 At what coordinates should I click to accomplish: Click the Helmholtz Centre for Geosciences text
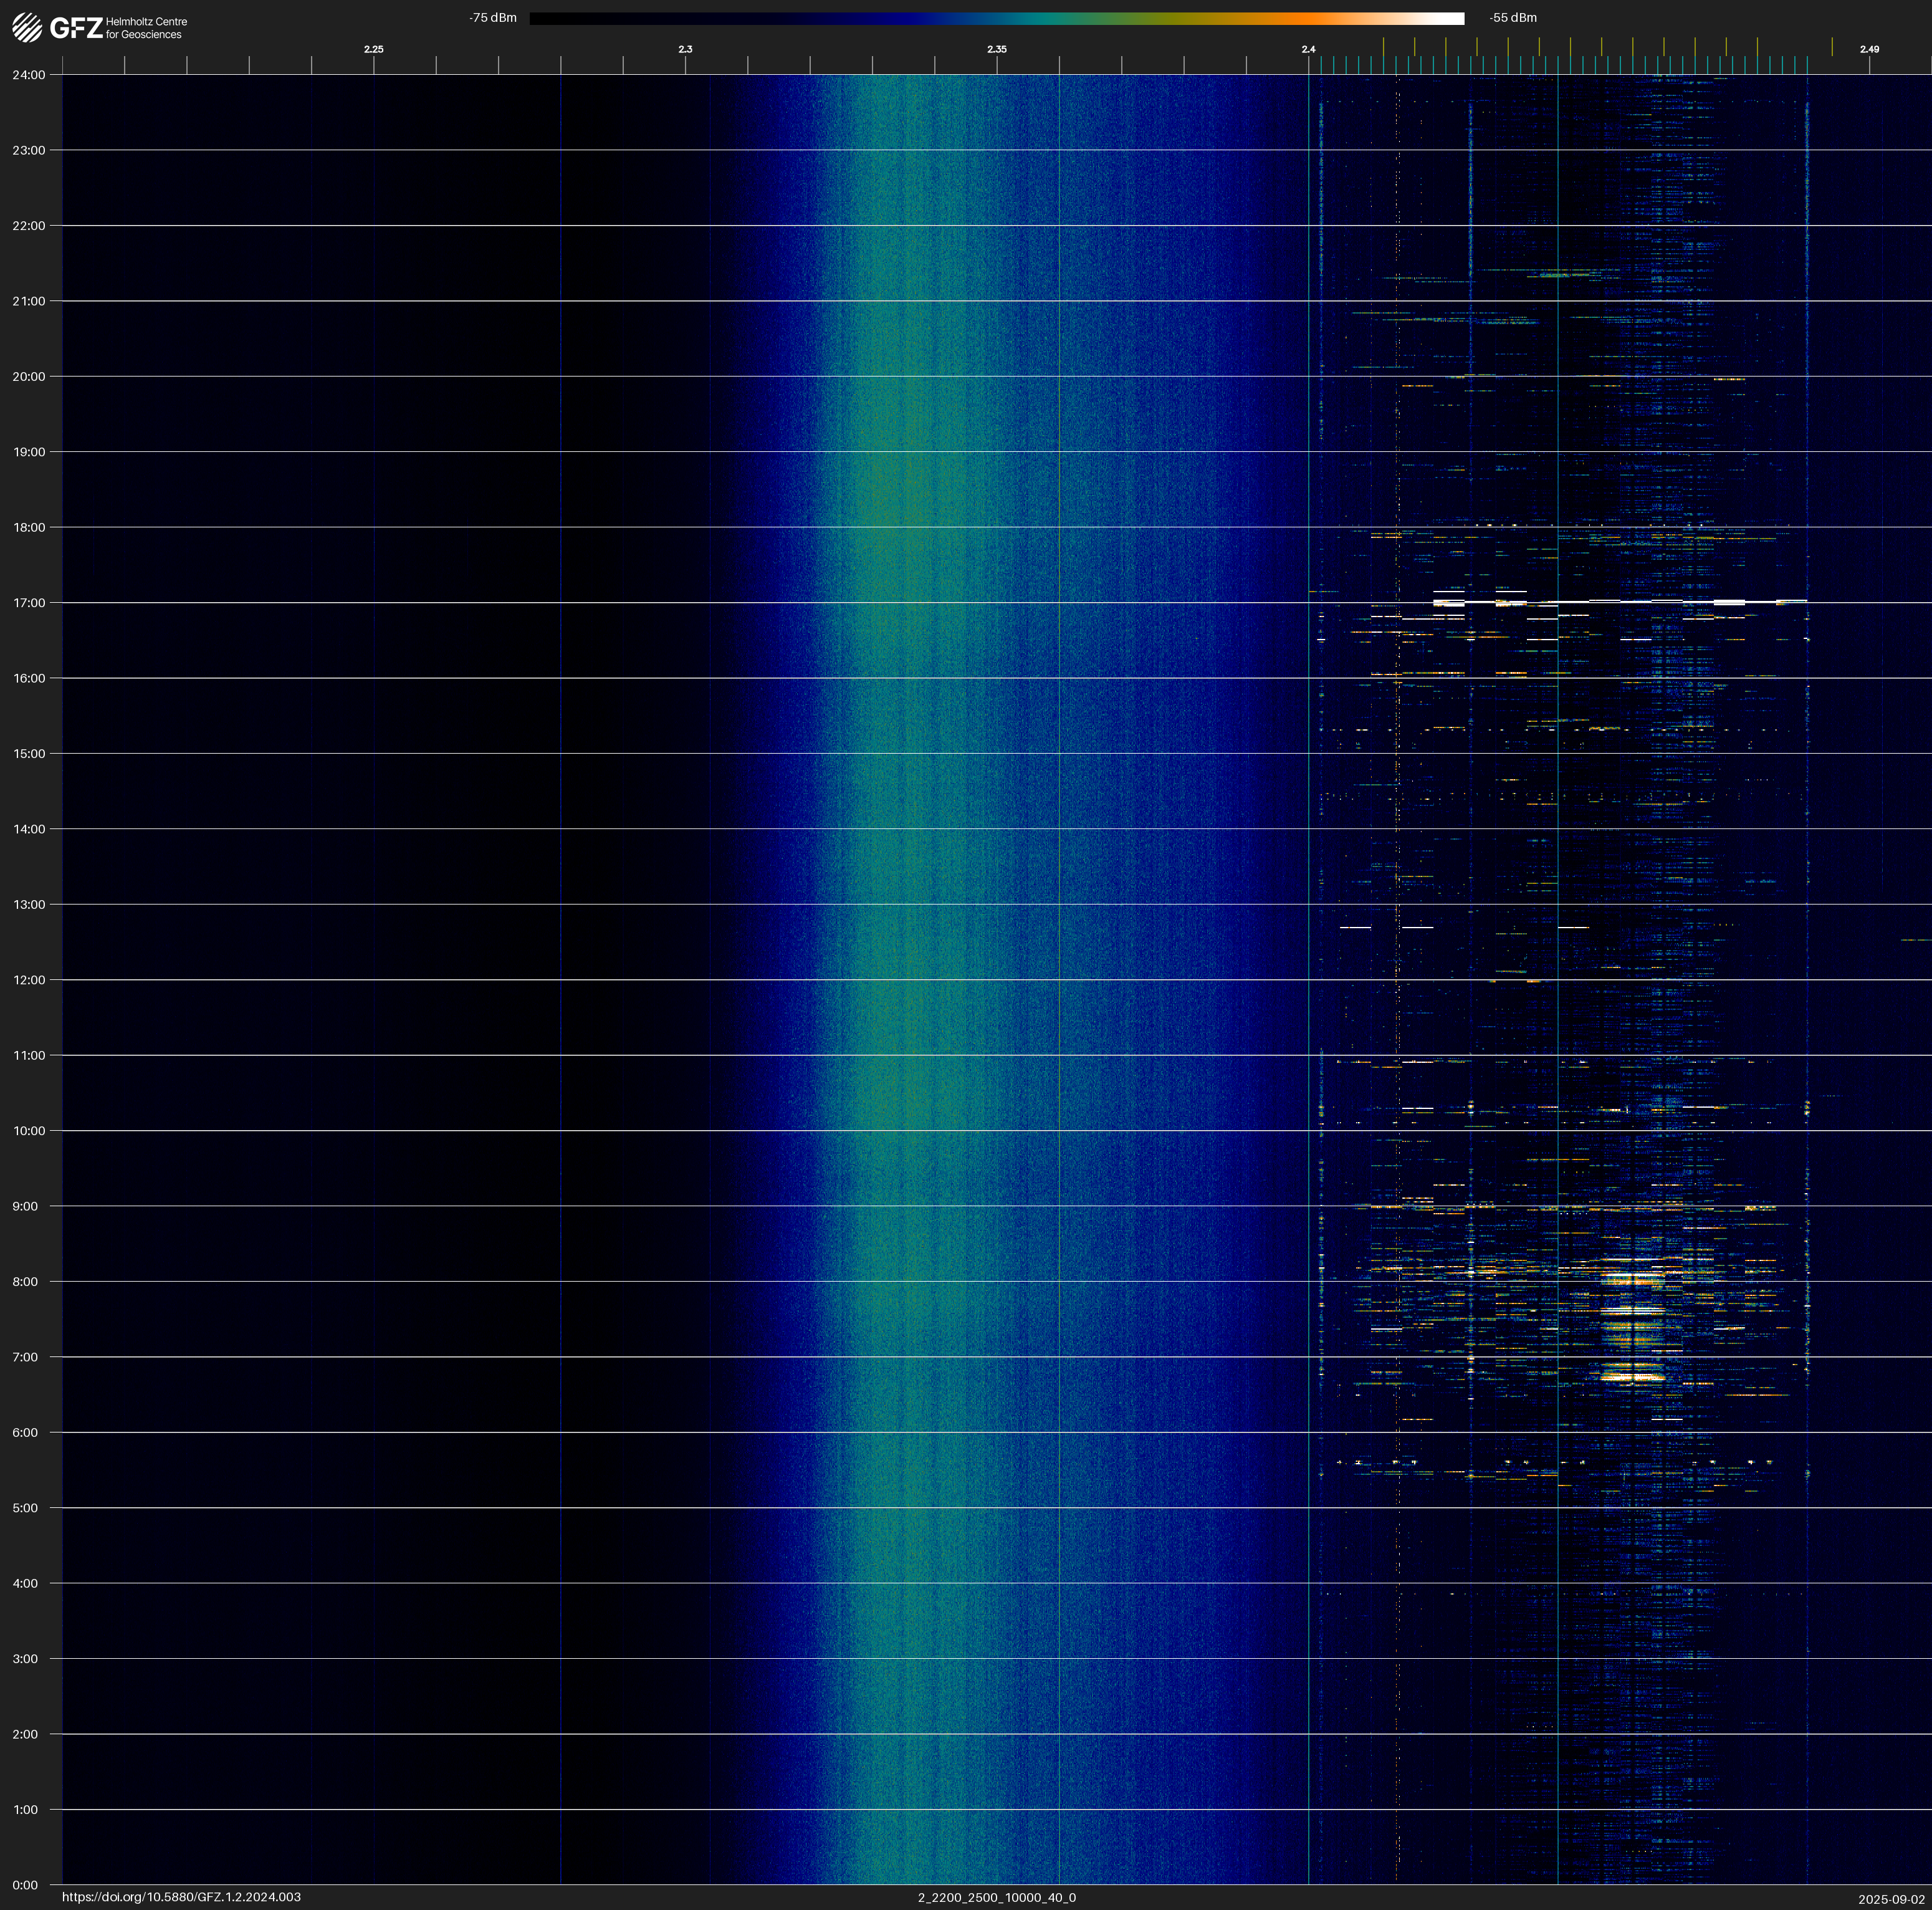point(146,28)
